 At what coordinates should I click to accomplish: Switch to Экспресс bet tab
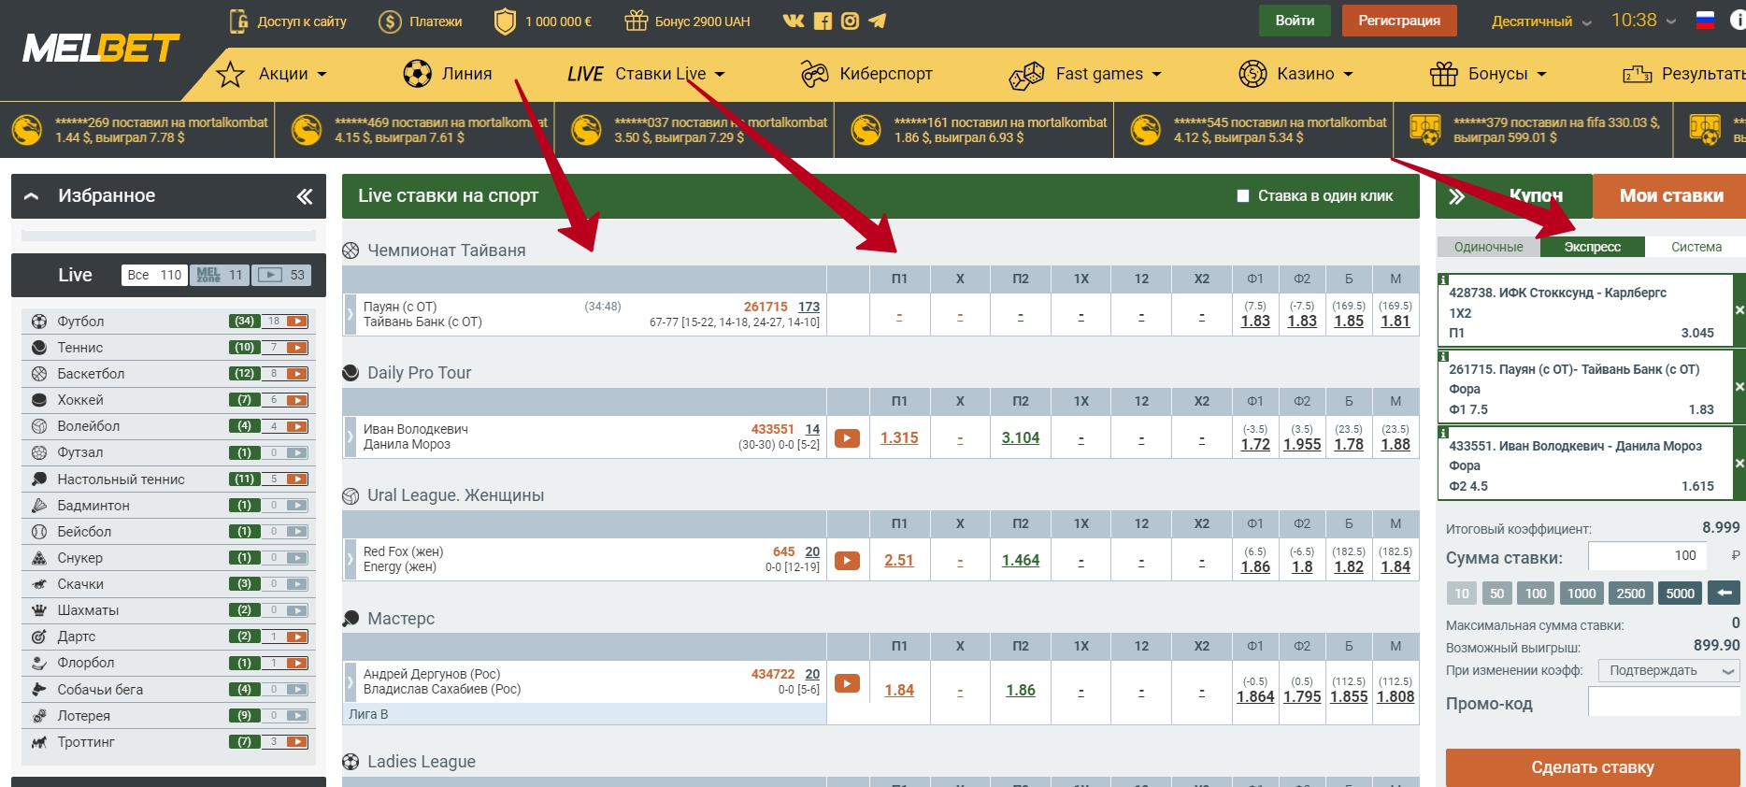[1593, 247]
